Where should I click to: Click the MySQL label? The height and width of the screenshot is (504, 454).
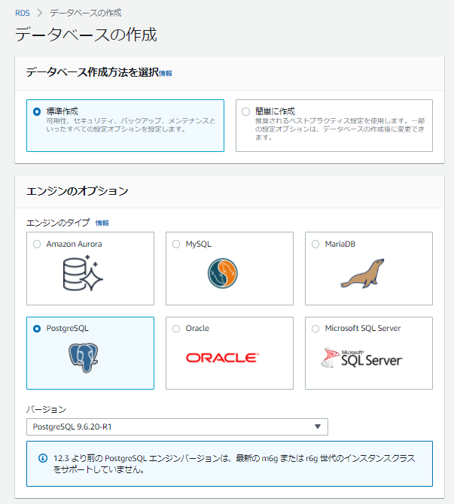click(199, 244)
